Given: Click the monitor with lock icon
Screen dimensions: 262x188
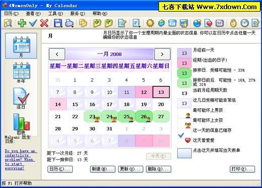Looking at the screenshot, I should [x=184, y=23].
